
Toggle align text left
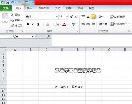coord(83,24)
